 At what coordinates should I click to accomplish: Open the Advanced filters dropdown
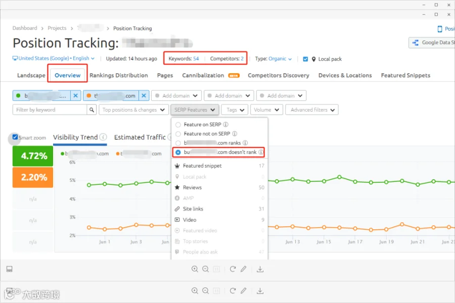click(x=312, y=110)
